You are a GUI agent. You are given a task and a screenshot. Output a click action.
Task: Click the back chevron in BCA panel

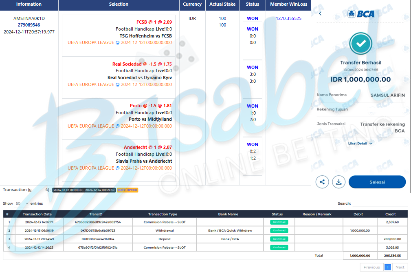pos(320,13)
